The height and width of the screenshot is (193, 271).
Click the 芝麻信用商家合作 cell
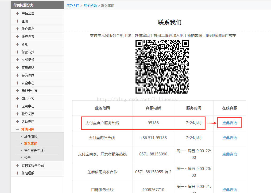tap(102, 172)
